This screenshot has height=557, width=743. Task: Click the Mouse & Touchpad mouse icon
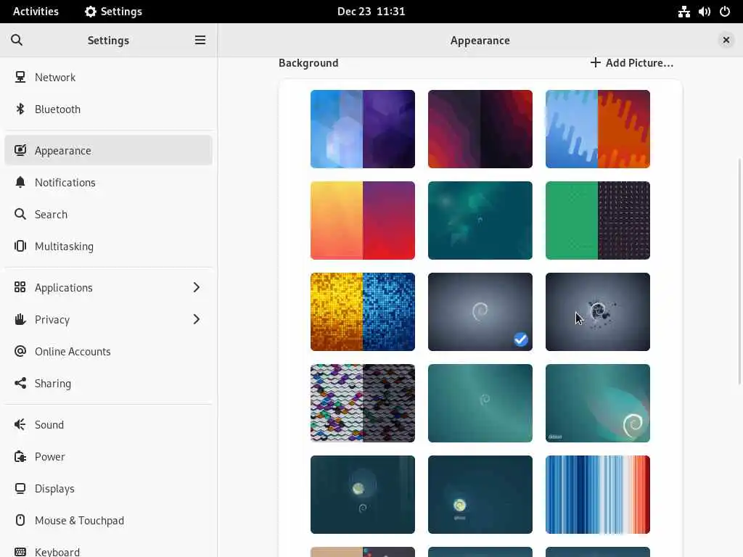20,520
